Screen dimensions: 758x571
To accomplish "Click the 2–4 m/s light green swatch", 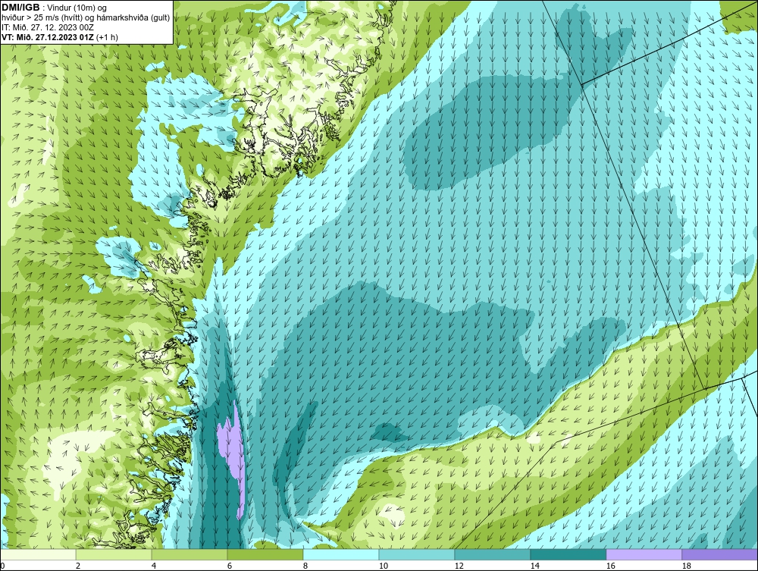I will click(x=114, y=554).
